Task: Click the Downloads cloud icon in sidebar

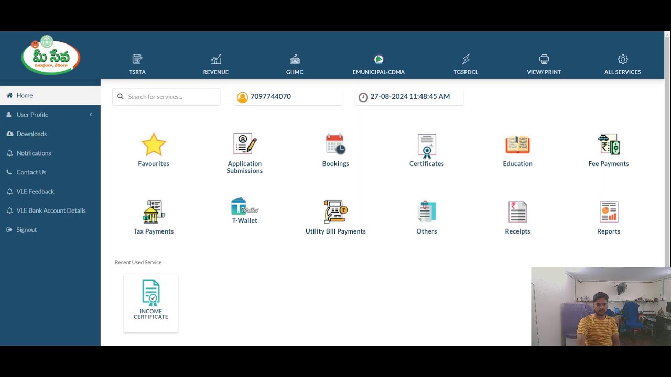Action: (x=9, y=134)
